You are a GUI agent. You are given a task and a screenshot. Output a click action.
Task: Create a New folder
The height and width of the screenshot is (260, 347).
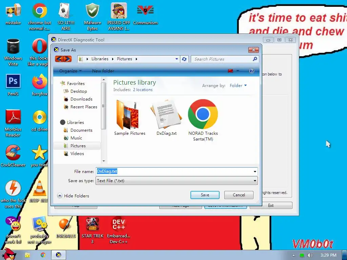103,71
